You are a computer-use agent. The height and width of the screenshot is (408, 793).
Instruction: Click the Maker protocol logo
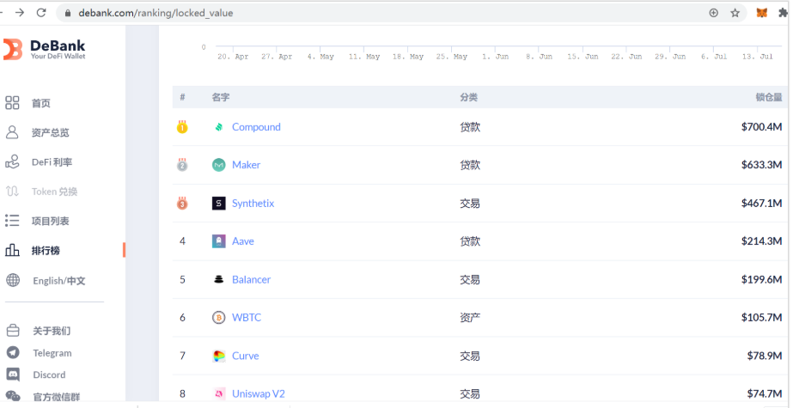[218, 165]
